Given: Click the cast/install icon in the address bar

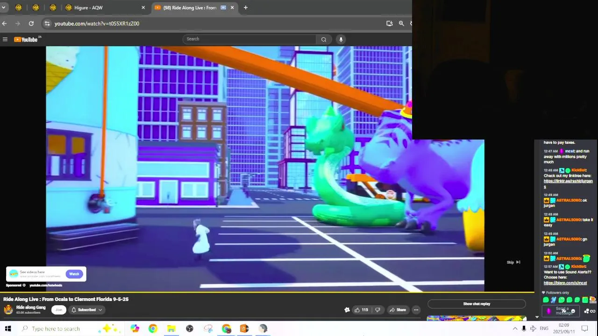Looking at the screenshot, I should [x=390, y=23].
